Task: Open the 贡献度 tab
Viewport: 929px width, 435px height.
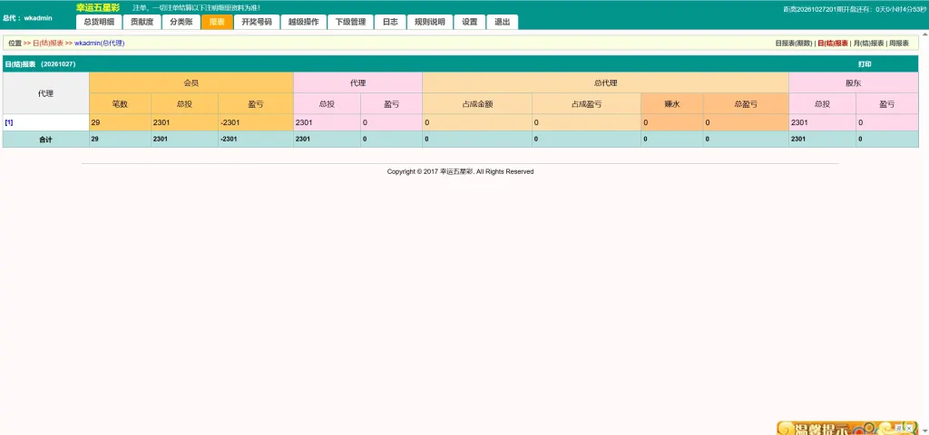Action: (142, 22)
